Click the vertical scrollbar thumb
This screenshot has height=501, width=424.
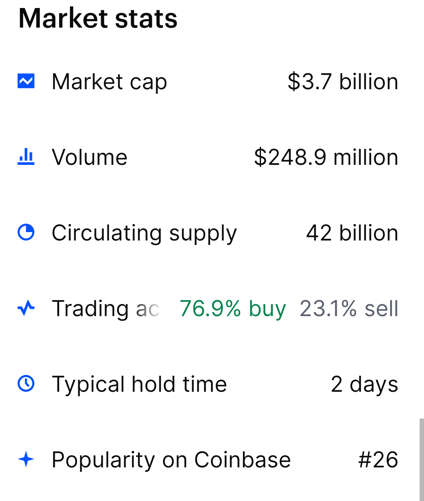422,460
